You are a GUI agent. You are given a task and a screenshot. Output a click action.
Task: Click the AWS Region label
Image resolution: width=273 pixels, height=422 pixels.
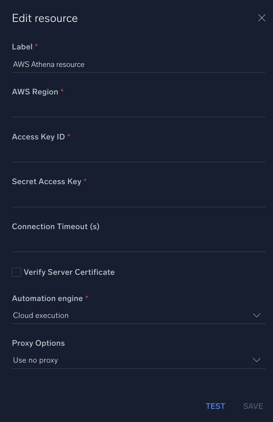point(35,92)
